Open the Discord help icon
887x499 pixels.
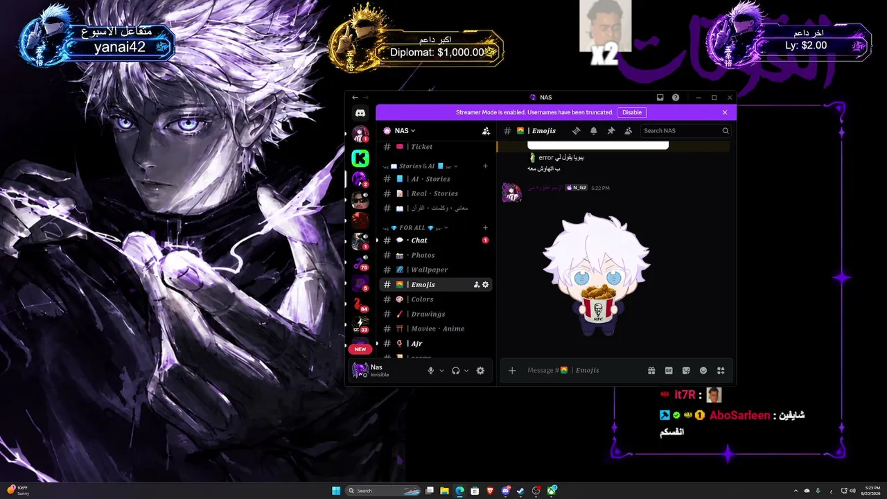coord(676,98)
